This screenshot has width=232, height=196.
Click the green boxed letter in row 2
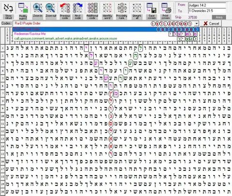coord(135,56)
